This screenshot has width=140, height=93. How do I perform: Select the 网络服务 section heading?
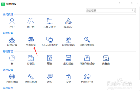click(x=8, y=33)
